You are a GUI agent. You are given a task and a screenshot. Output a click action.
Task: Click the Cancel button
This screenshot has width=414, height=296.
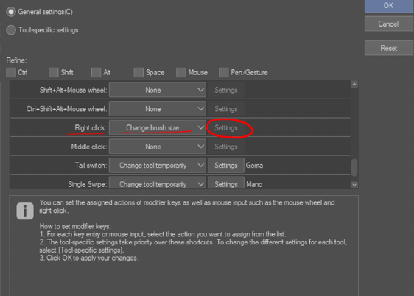[x=389, y=24]
